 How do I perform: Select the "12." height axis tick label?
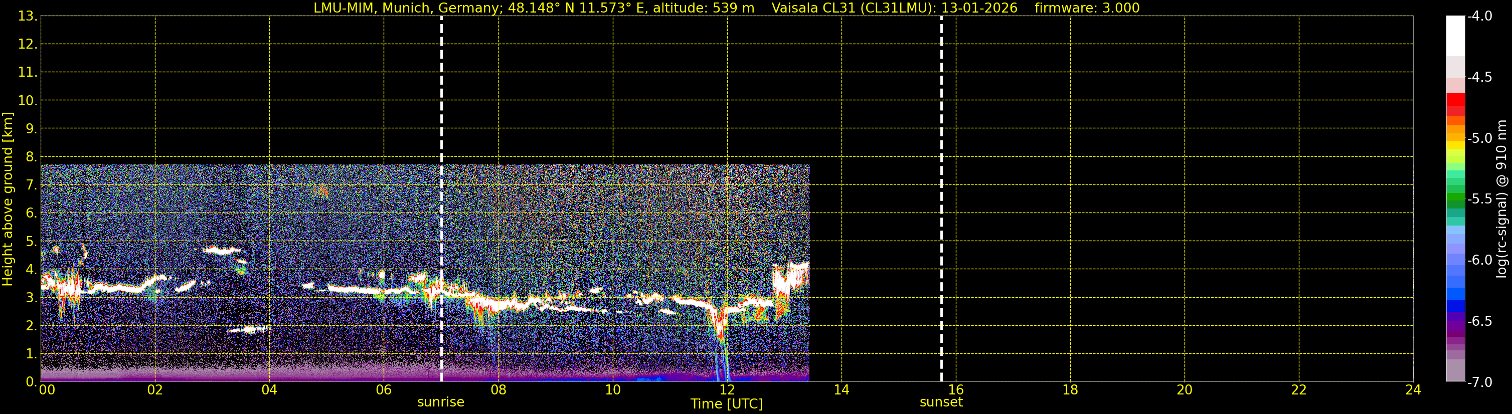click(x=27, y=45)
